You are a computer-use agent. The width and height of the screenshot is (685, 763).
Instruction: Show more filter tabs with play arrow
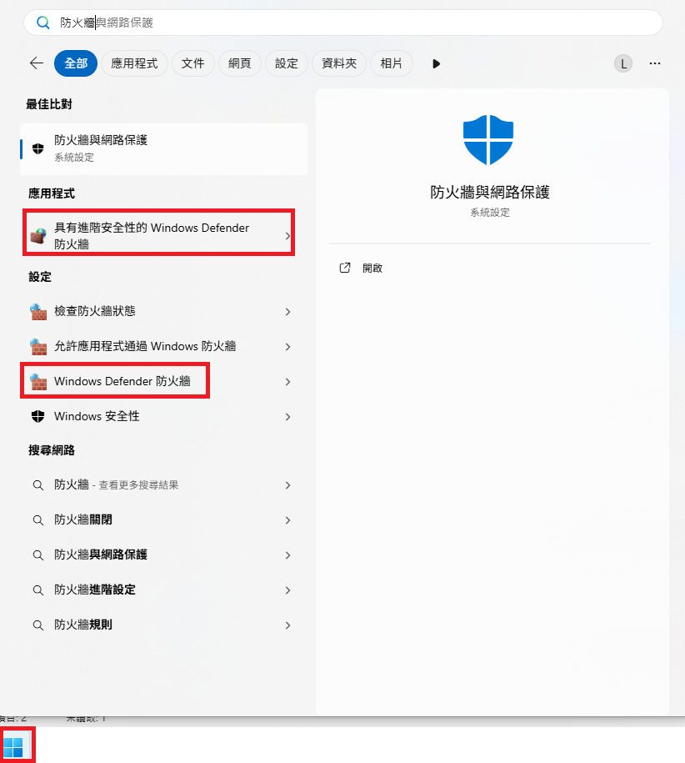pos(436,63)
